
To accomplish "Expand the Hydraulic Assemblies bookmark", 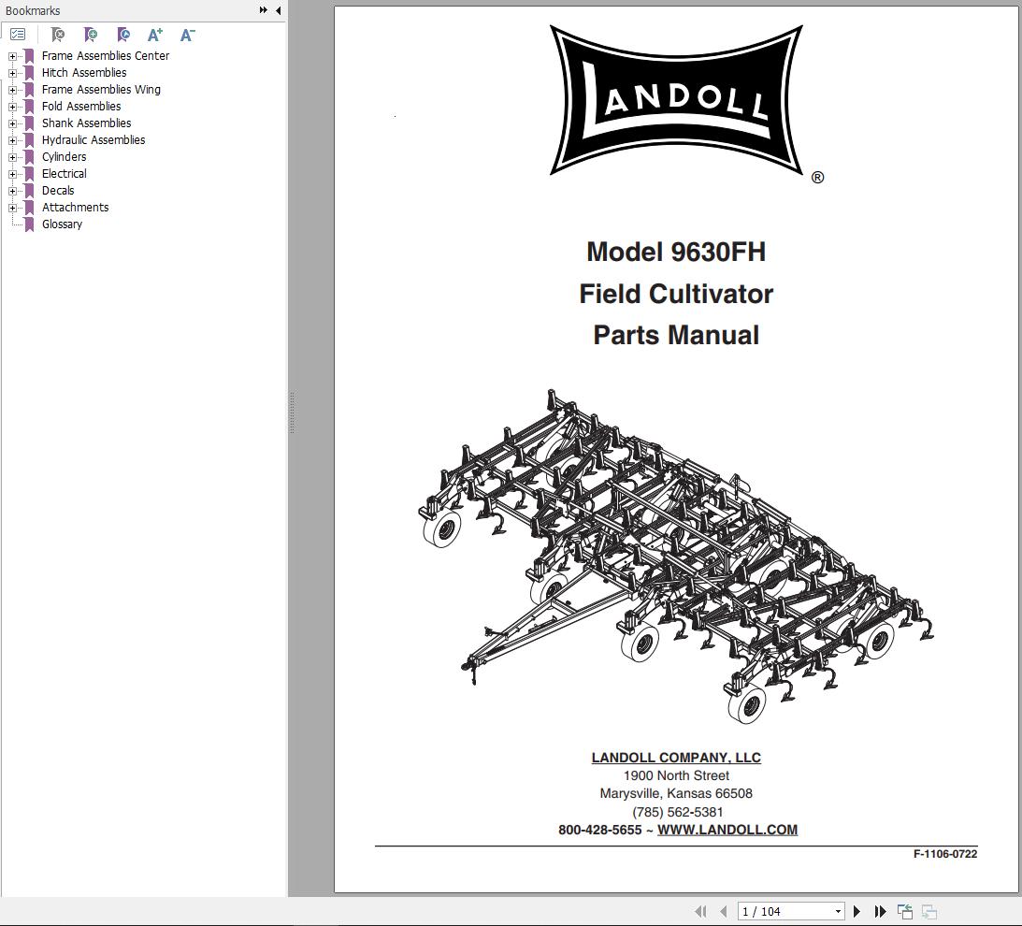I will pyautogui.click(x=10, y=139).
